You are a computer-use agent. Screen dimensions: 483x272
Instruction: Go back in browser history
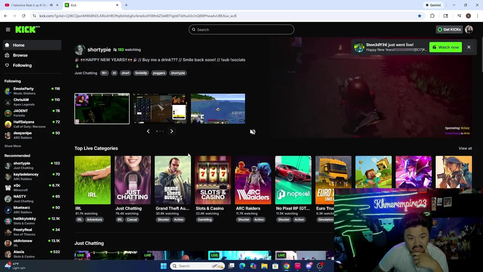click(x=5, y=16)
